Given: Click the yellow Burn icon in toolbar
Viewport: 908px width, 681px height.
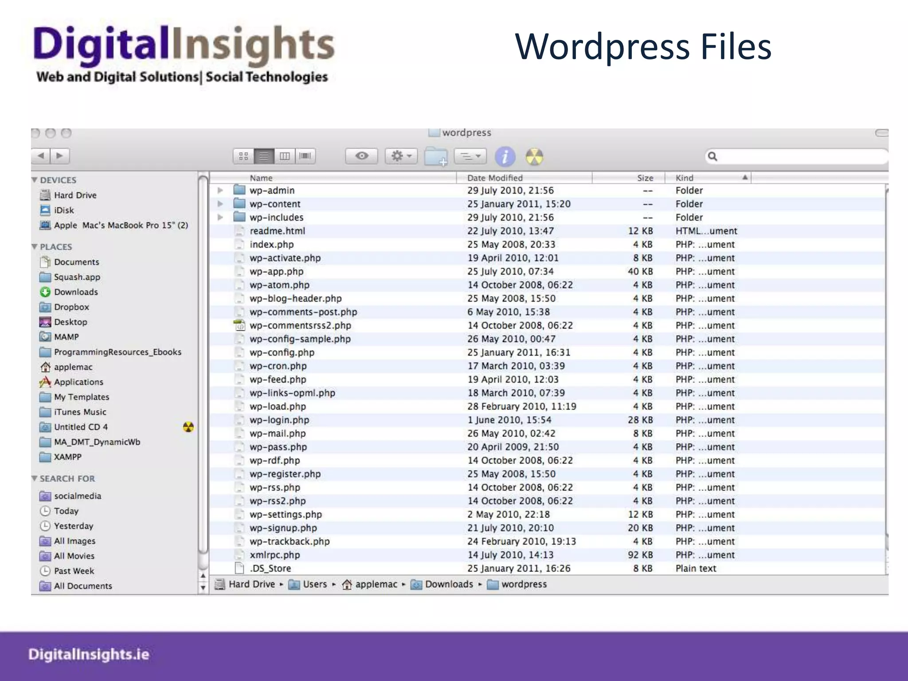Looking at the screenshot, I should point(534,157).
